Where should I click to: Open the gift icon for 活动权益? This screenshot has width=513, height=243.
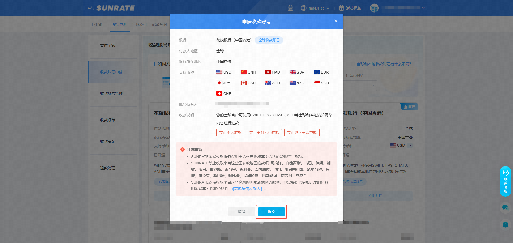point(341,8)
